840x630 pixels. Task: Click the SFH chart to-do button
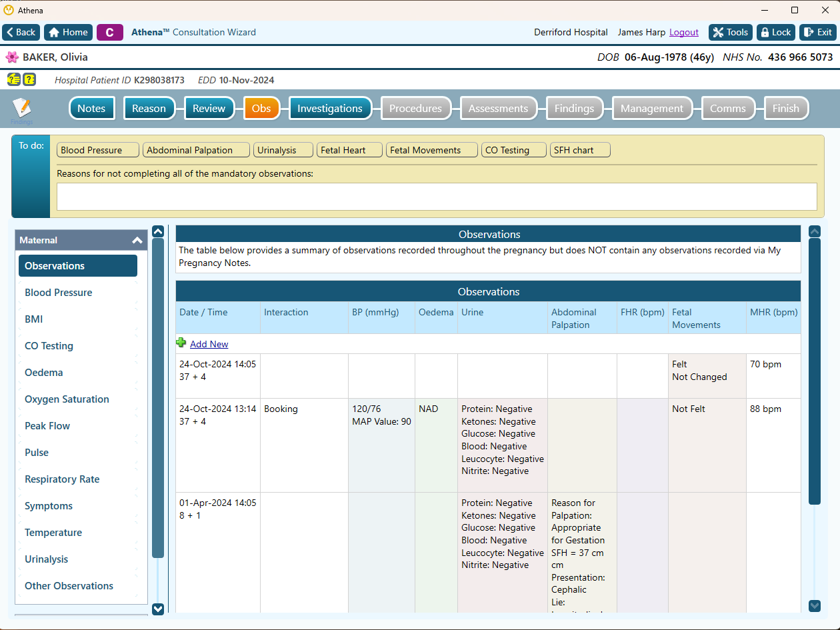580,150
